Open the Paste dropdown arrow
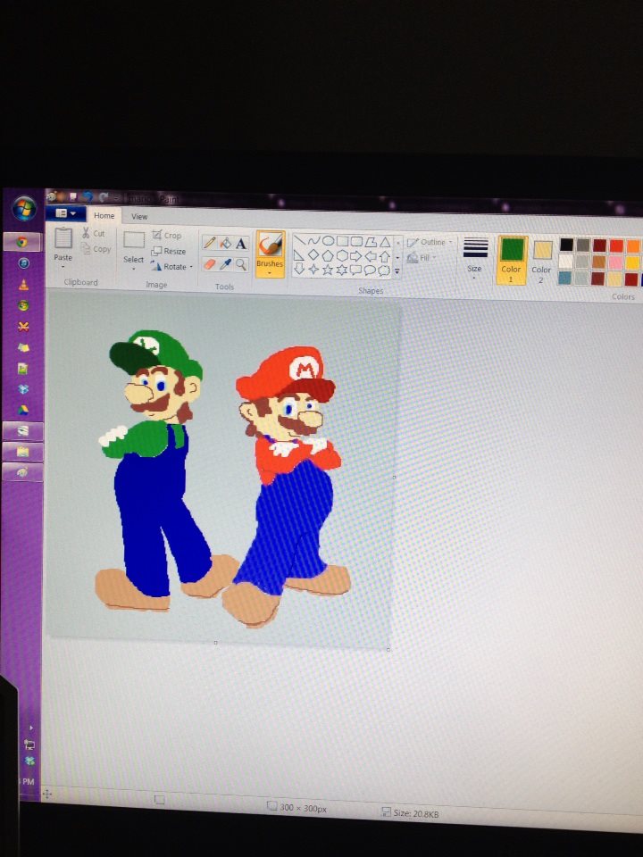This screenshot has width=643, height=857. 63,267
